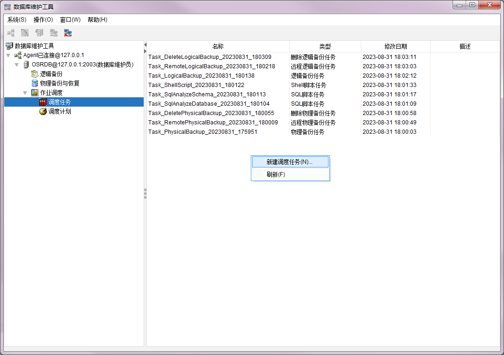Choose 刷新(F) in the context menu
This screenshot has width=504, height=355.
click(276, 174)
